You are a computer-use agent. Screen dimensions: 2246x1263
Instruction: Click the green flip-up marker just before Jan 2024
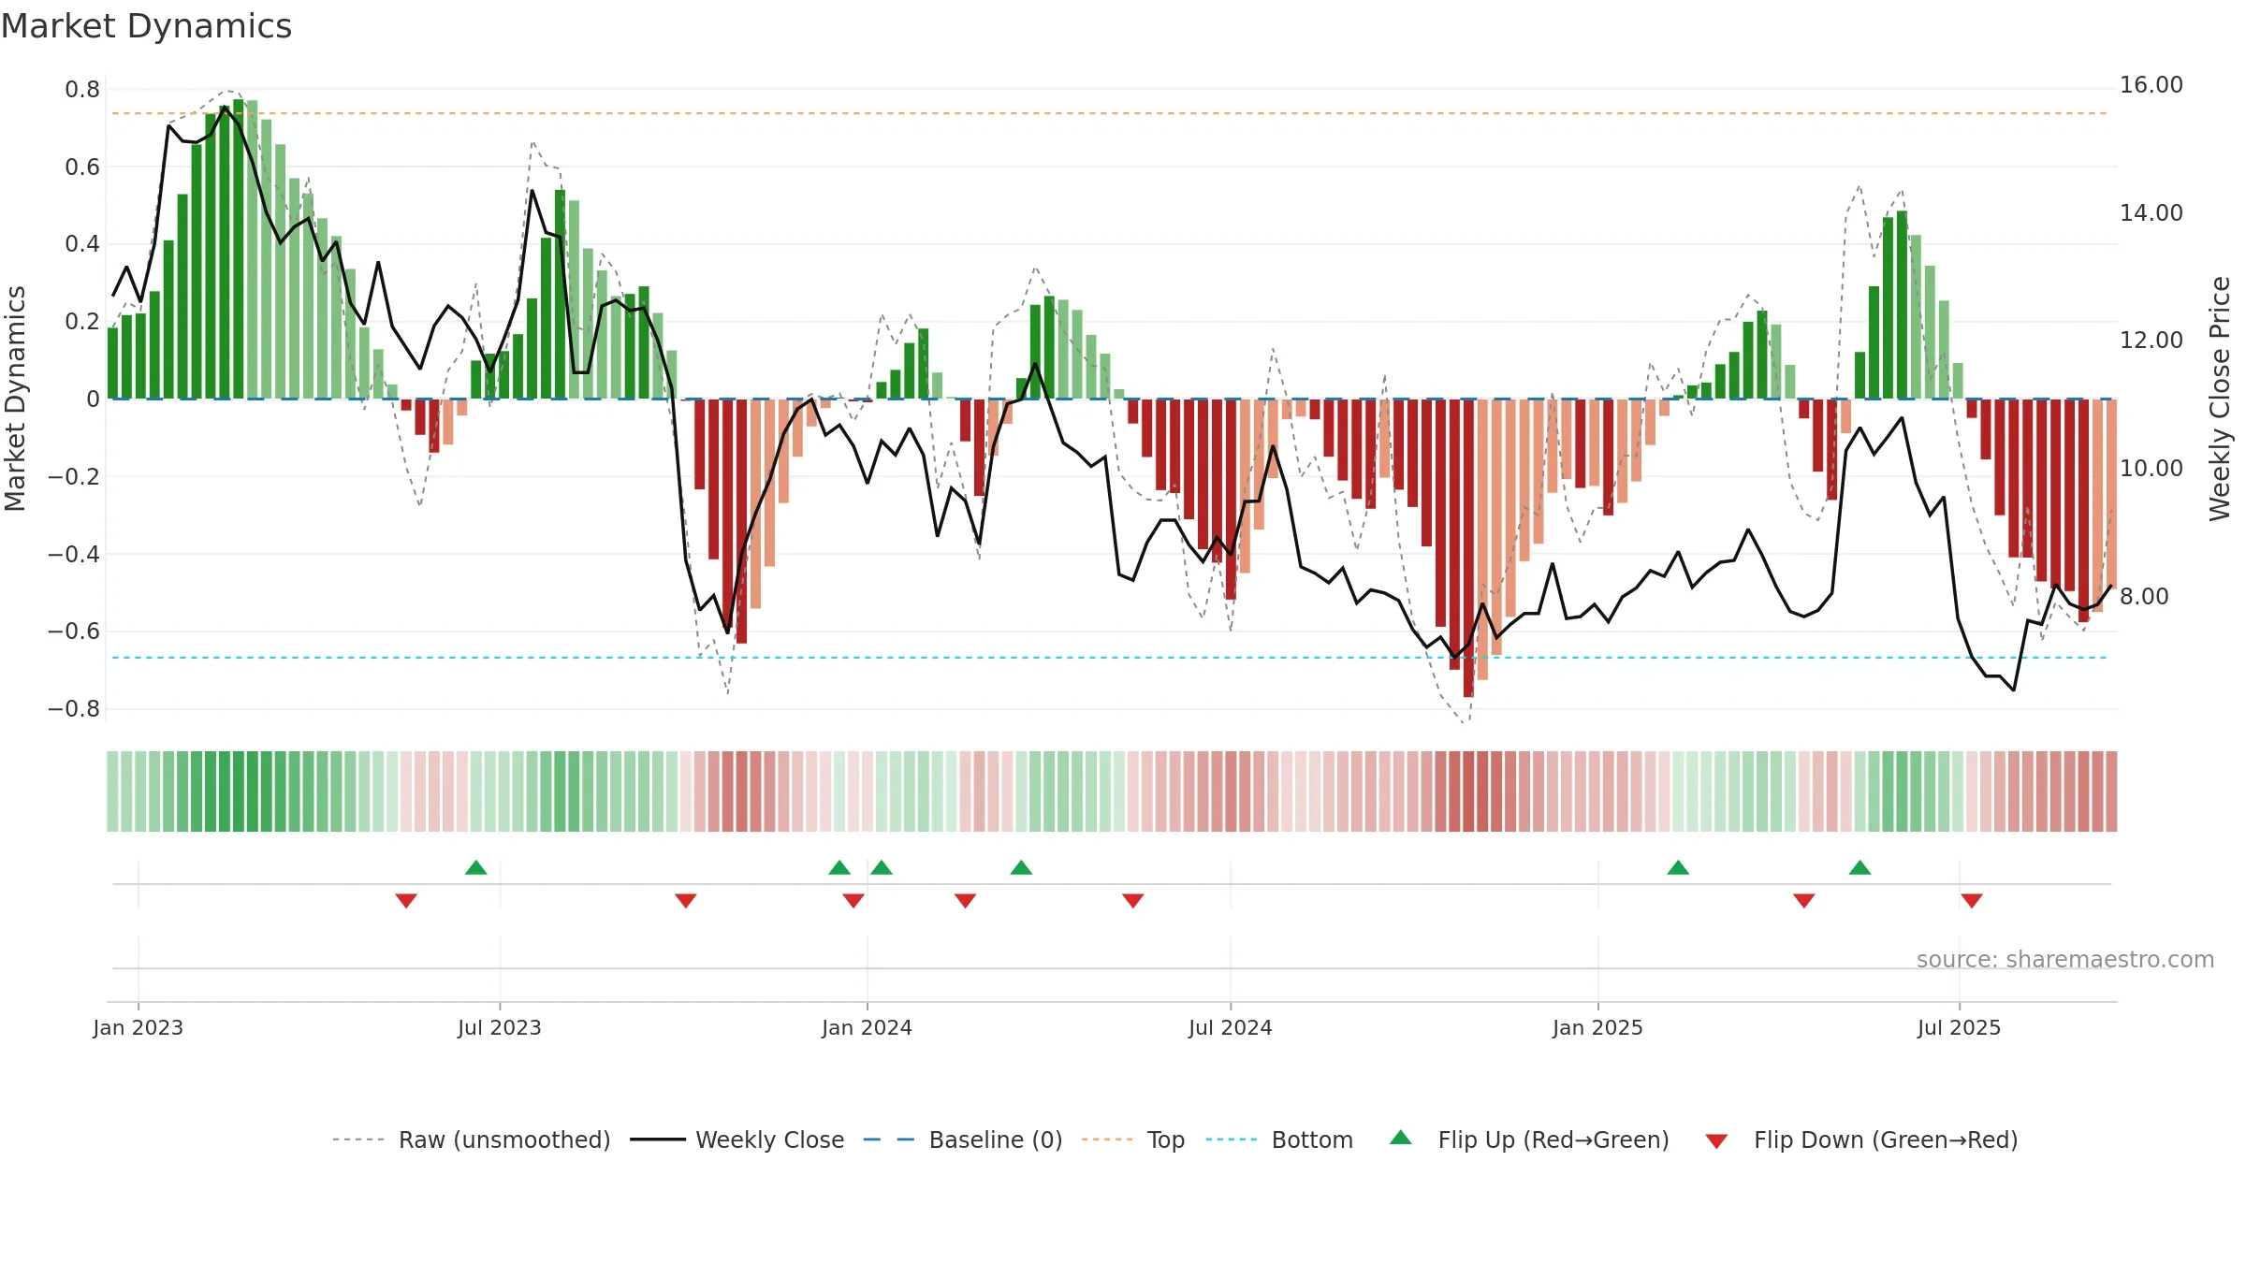coord(839,867)
